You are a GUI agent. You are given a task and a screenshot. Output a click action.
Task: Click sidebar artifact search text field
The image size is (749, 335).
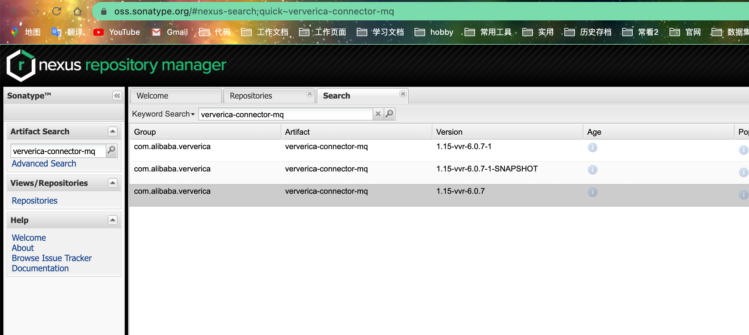(58, 151)
